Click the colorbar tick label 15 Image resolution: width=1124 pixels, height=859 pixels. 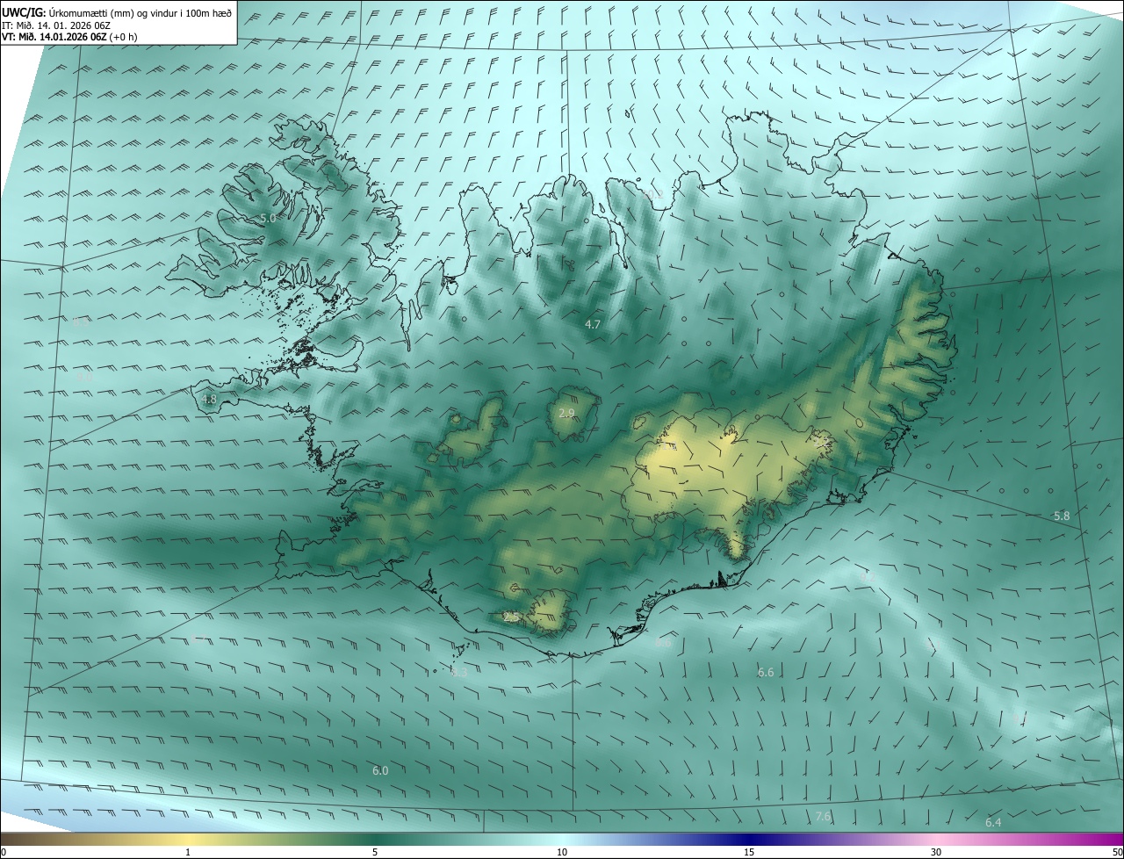(x=749, y=852)
